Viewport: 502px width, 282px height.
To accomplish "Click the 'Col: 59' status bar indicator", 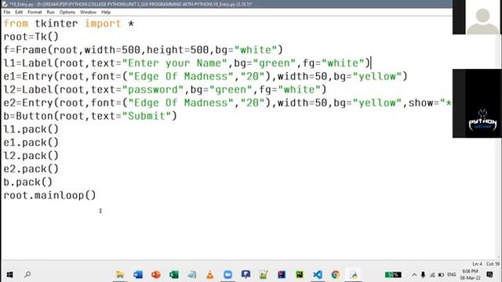I will (493, 264).
